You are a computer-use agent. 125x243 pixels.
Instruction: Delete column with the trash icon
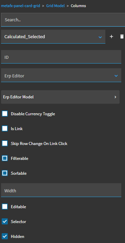[x=122, y=37]
